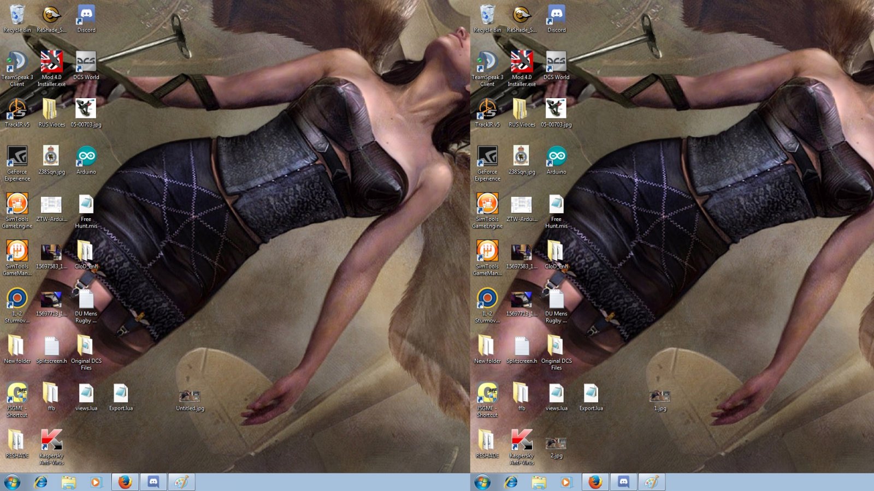Select RESHADE folder on the right screen

tap(487, 444)
